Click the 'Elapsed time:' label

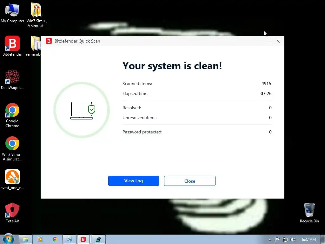(x=135, y=94)
